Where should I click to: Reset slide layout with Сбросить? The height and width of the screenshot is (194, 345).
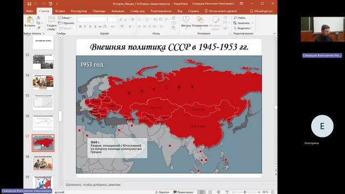[x=66, y=23]
